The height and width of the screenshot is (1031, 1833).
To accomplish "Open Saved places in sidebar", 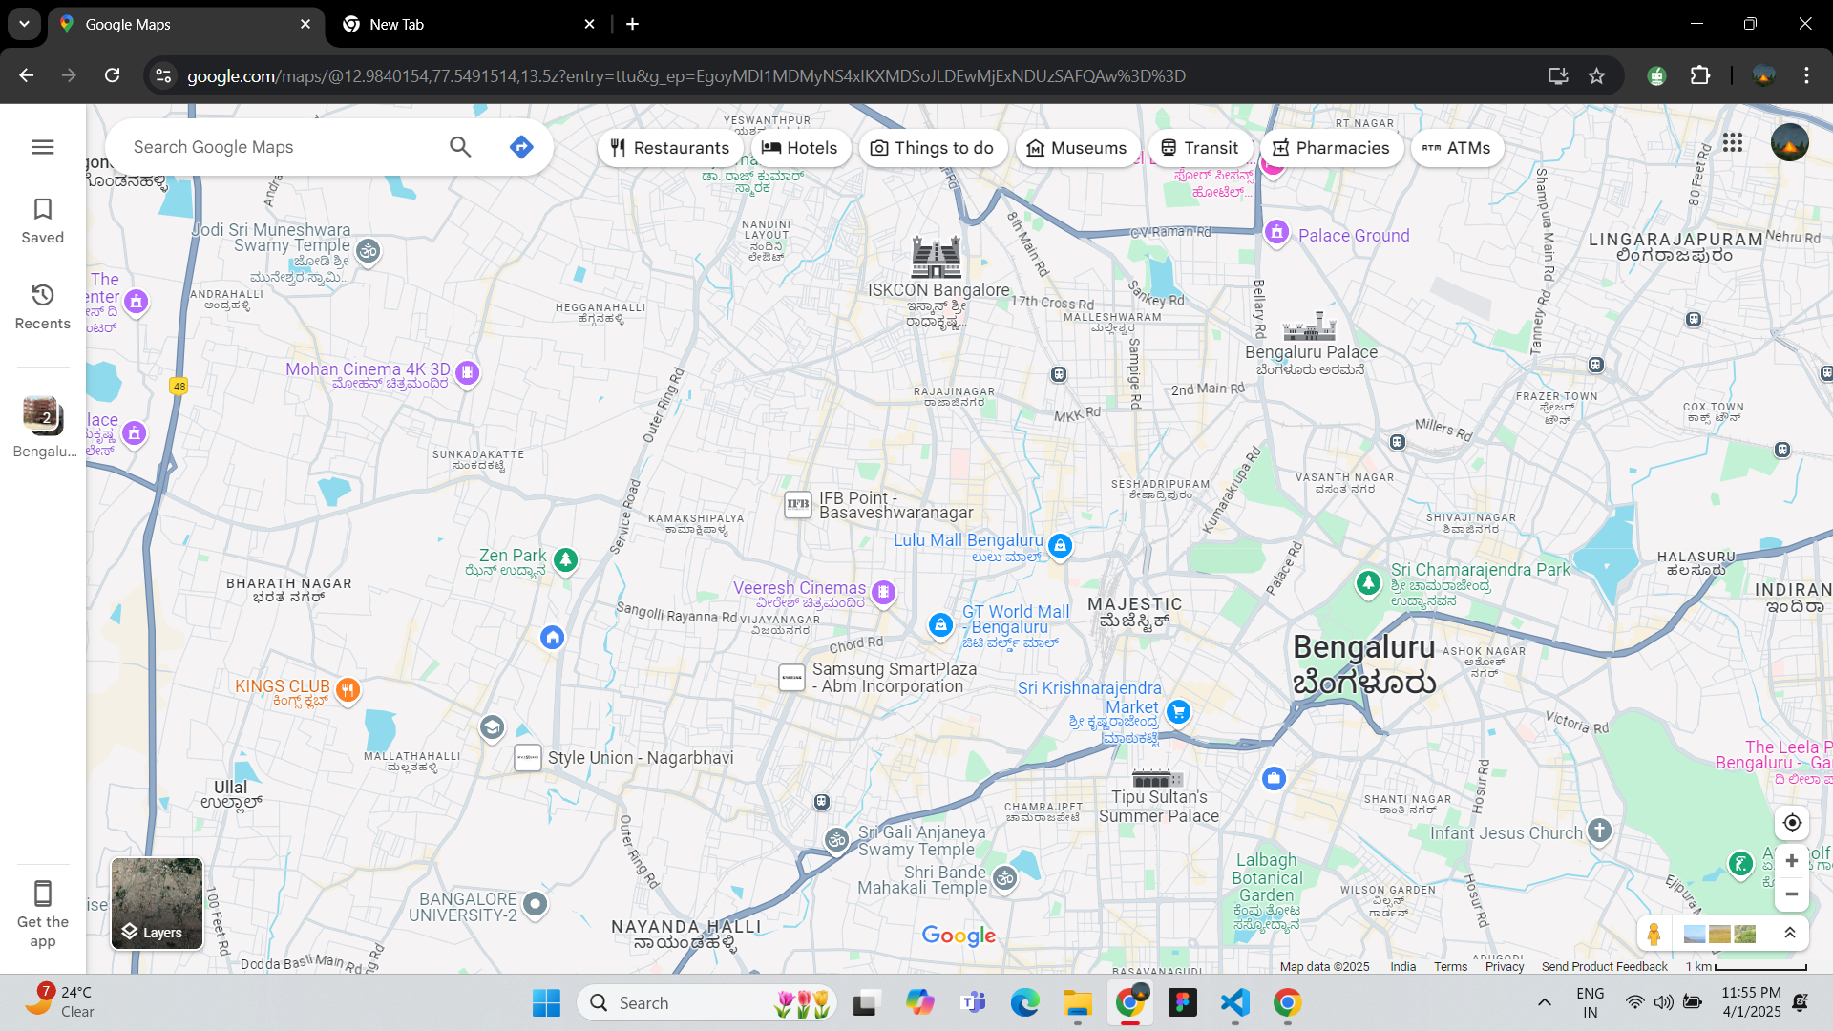I will pos(43,221).
